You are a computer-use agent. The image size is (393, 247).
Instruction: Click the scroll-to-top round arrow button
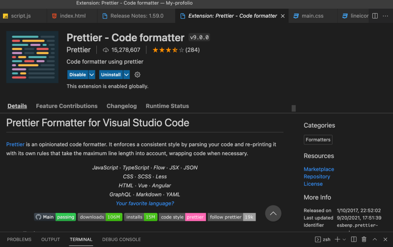[x=274, y=213]
